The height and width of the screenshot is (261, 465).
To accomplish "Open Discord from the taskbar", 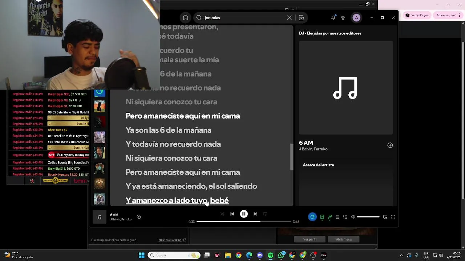I will (260, 255).
